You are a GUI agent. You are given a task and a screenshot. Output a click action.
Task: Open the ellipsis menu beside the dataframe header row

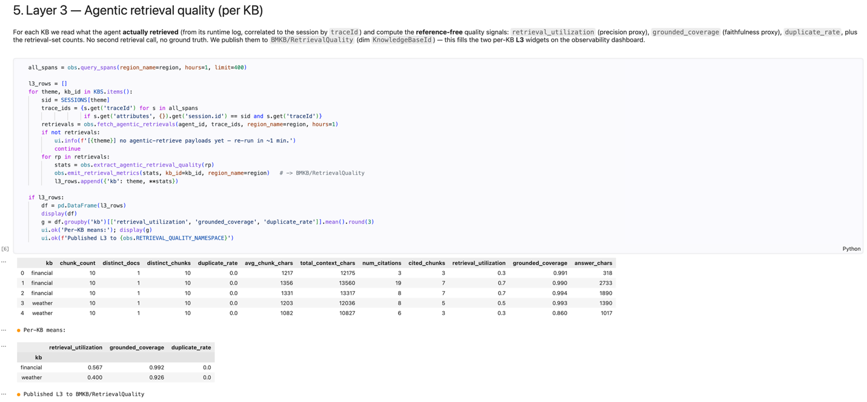[4, 262]
